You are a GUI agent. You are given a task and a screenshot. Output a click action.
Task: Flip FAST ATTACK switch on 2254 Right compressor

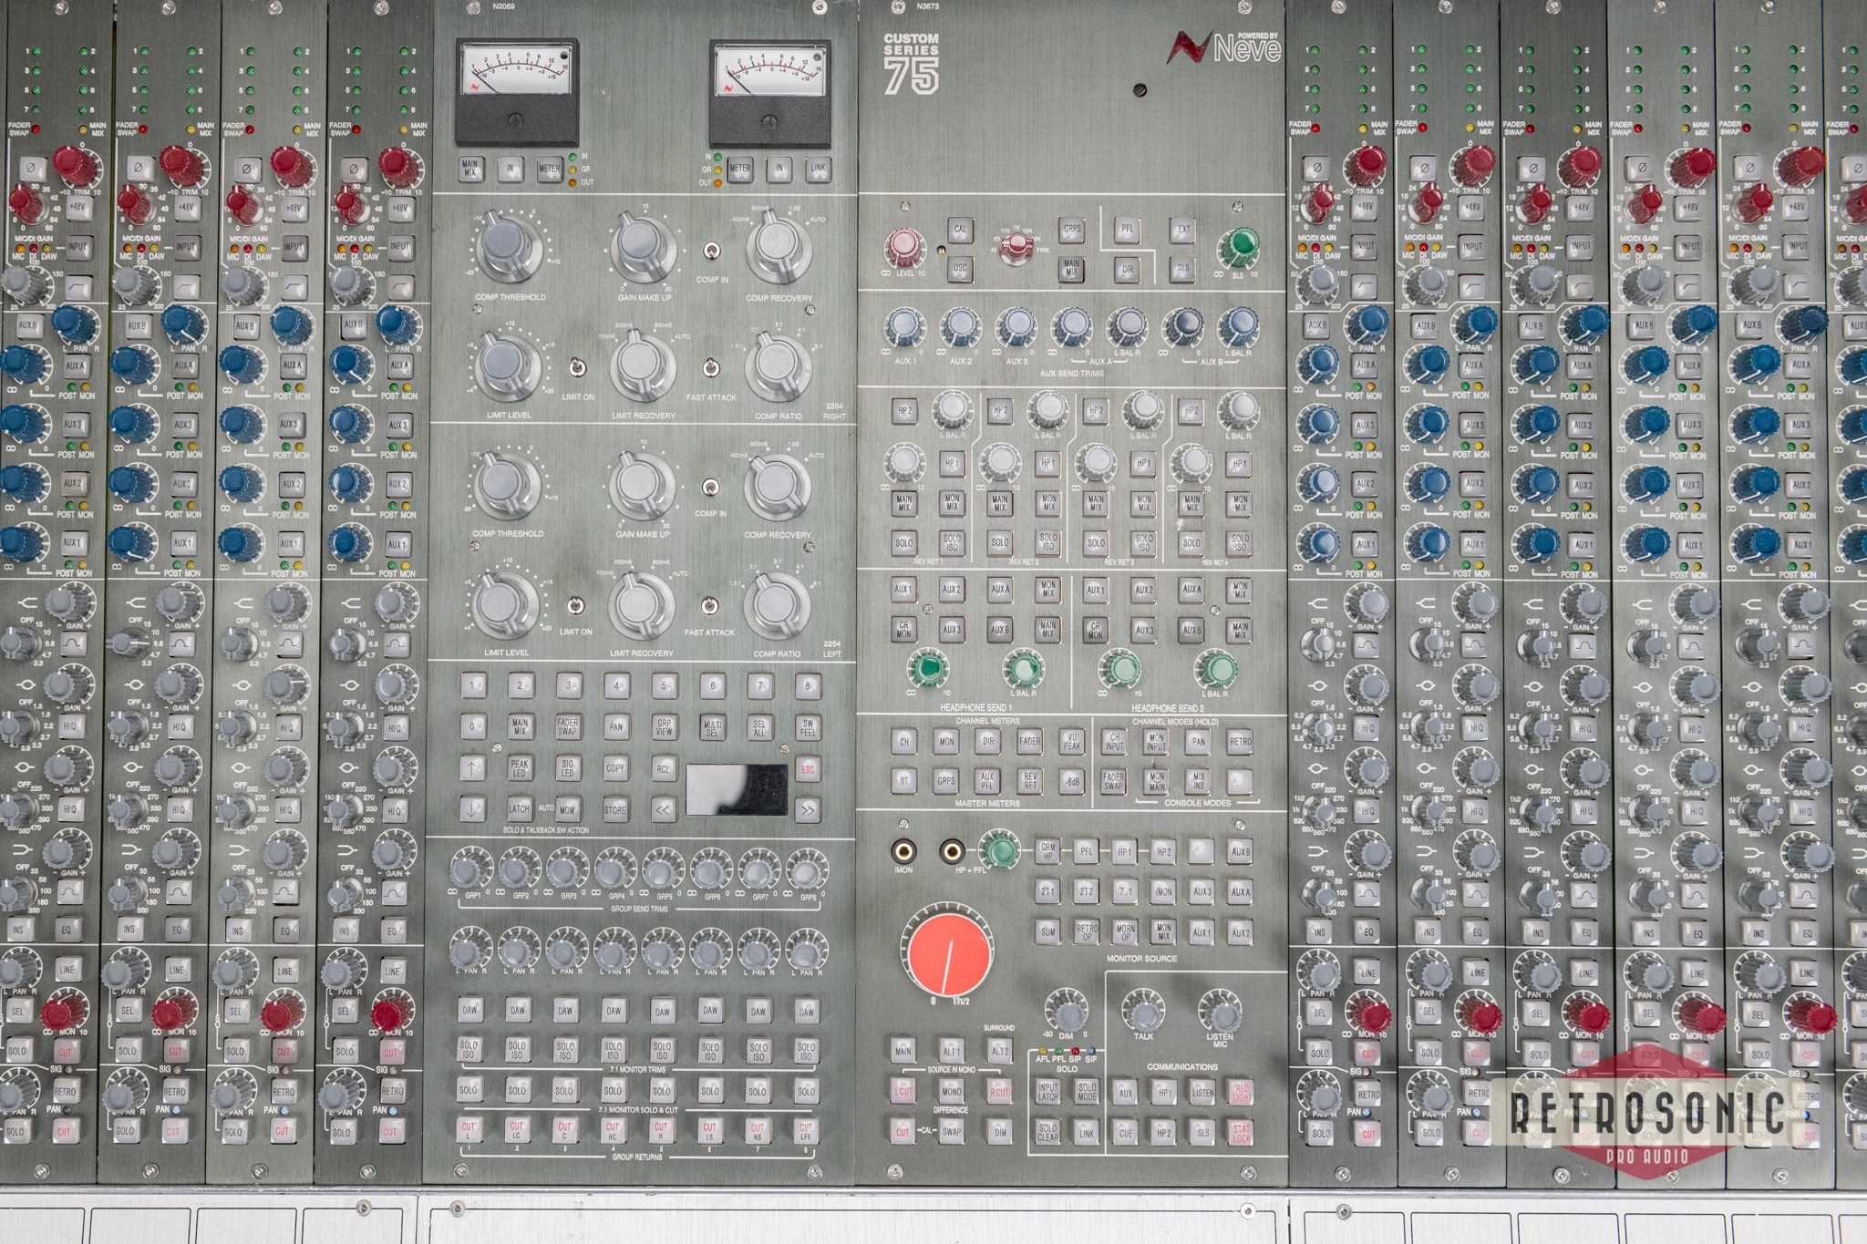[709, 369]
